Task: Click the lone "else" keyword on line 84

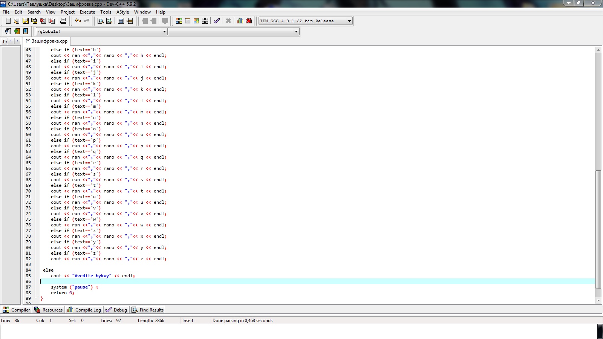Action: point(48,270)
